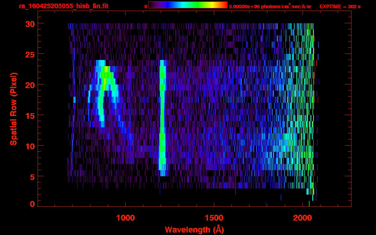Screen dimensions: 376x235
Task: Click the EXPTIME = 302 s text
Action: pos(340,6)
